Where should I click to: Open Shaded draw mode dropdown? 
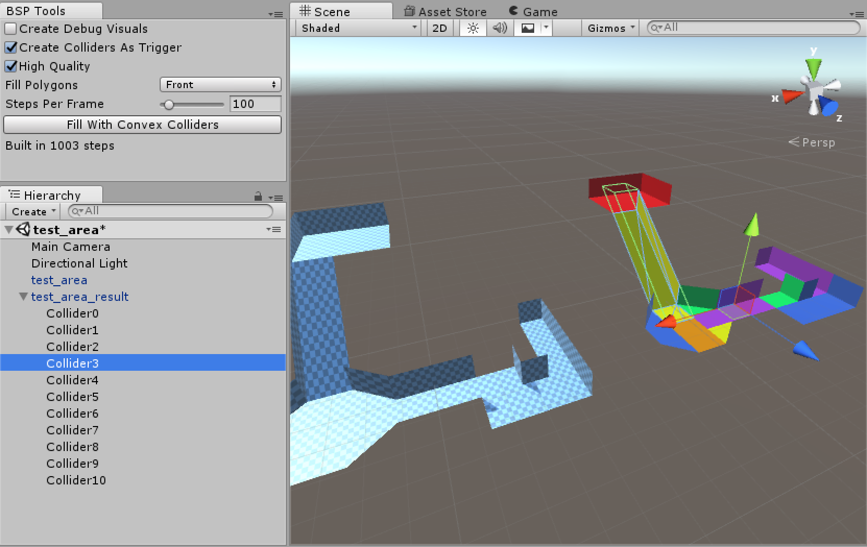coord(358,28)
